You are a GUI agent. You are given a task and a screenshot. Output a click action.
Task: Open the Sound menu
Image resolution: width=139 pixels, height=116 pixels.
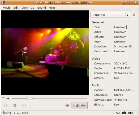(x=41, y=8)
